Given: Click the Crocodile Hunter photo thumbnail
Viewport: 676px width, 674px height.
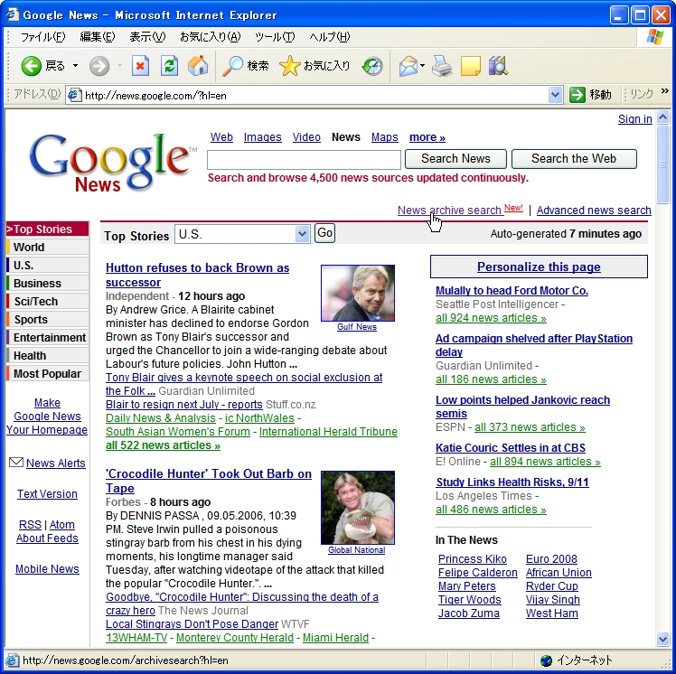Looking at the screenshot, I should pos(358,508).
